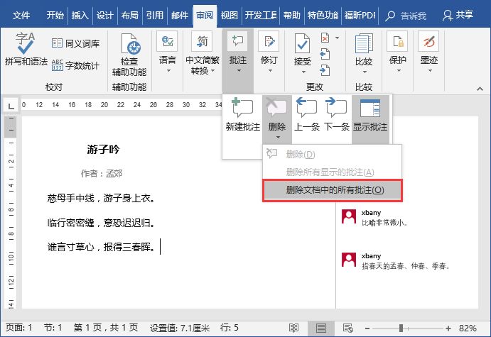Image resolution: width=491 pixels, height=337 pixels.
Task: Expand the Comments (批注) group dropdown arrow
Action: tap(239, 71)
